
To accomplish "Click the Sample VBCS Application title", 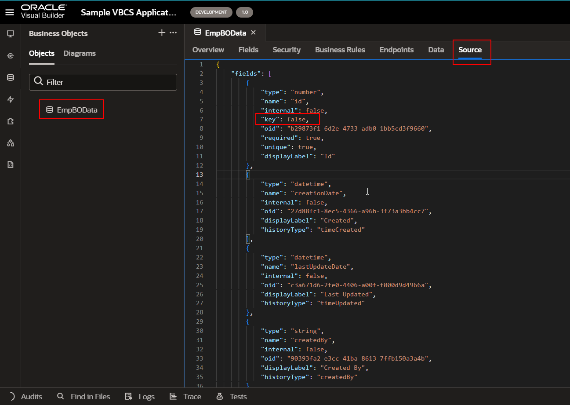I will click(x=128, y=12).
